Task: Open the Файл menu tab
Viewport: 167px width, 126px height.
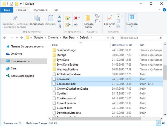Action: pyautogui.click(x=7, y=10)
